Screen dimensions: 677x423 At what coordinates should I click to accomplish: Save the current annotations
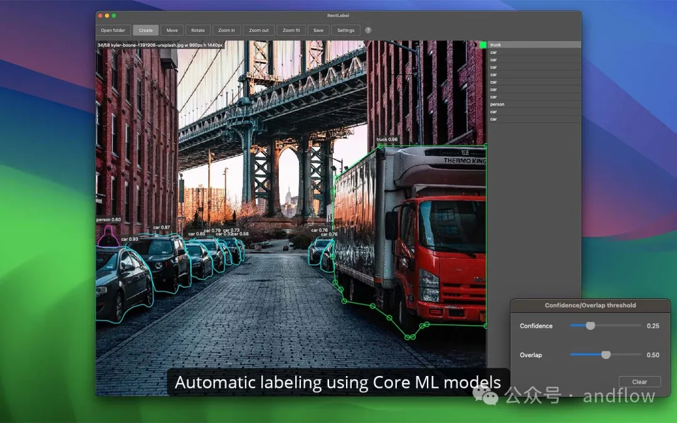(318, 30)
